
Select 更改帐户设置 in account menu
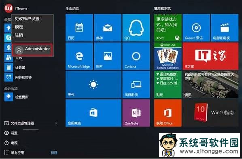(x=27, y=19)
